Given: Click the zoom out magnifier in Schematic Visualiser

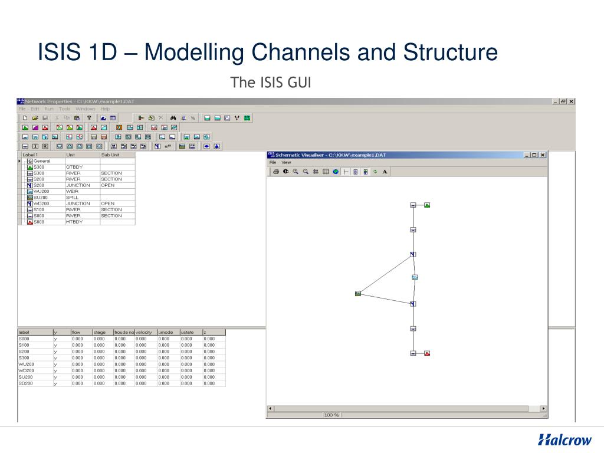Looking at the screenshot, I should [306, 172].
